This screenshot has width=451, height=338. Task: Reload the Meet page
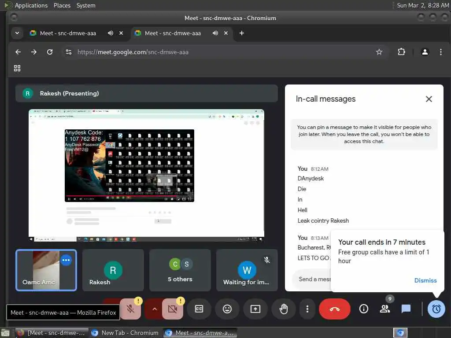pos(50,52)
